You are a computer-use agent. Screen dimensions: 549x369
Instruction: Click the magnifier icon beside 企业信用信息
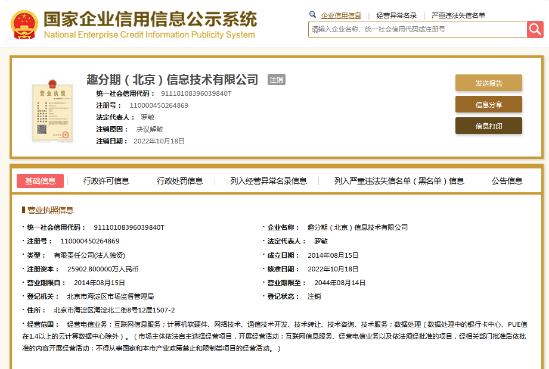(x=313, y=14)
